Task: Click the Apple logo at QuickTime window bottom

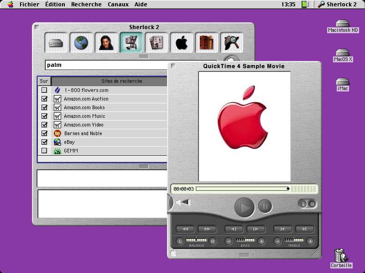Action: [174, 254]
